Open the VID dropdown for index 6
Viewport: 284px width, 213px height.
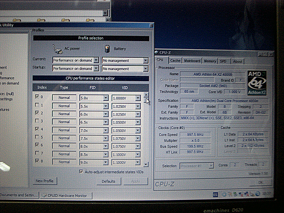138,146
